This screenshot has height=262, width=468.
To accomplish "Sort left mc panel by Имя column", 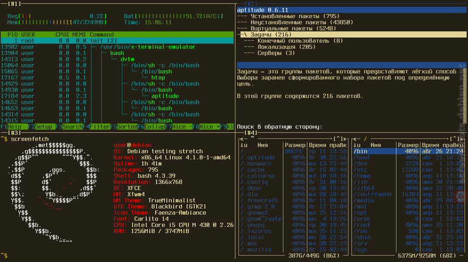I will coord(263,145).
